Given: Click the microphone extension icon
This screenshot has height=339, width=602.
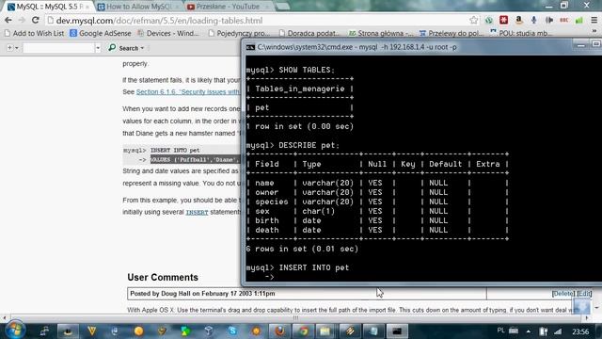Looking at the screenshot, I should tap(533, 20).
